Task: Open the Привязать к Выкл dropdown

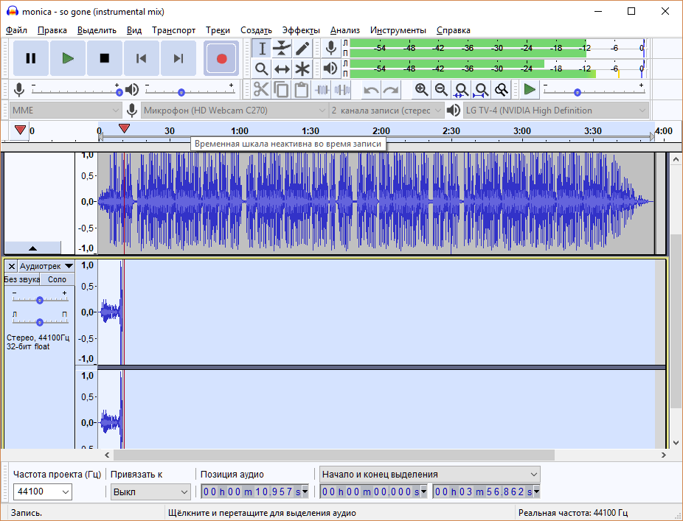Action: coord(150,492)
